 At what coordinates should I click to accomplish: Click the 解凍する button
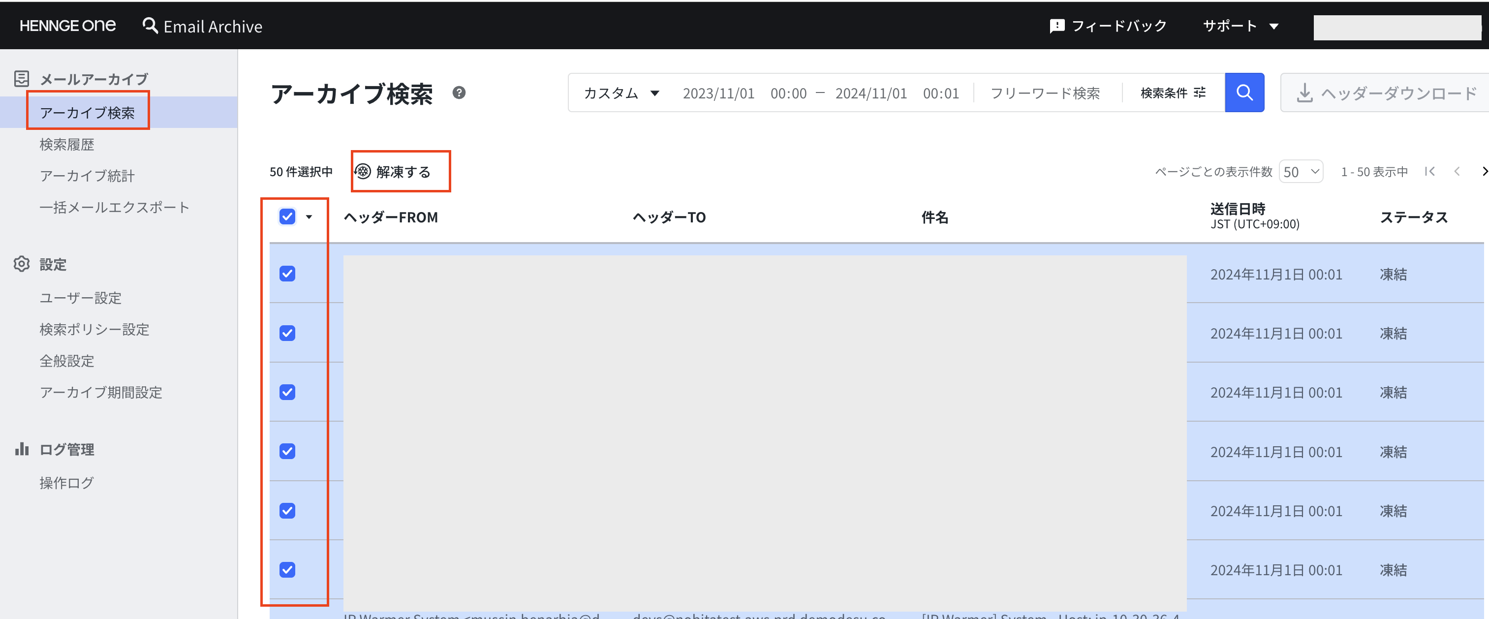(x=393, y=172)
